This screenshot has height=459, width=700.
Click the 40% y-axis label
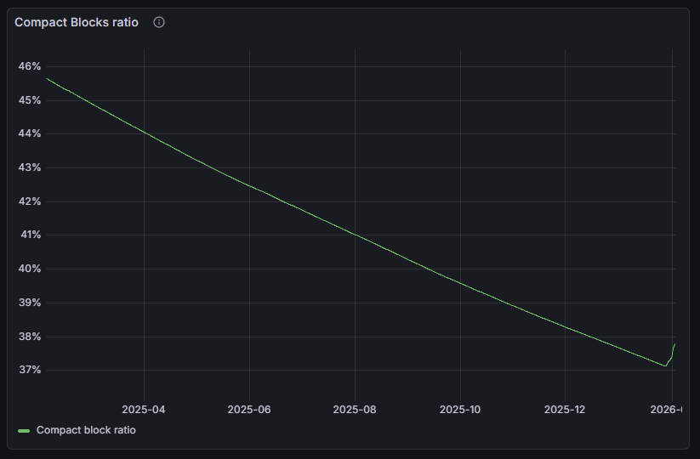click(x=29, y=269)
